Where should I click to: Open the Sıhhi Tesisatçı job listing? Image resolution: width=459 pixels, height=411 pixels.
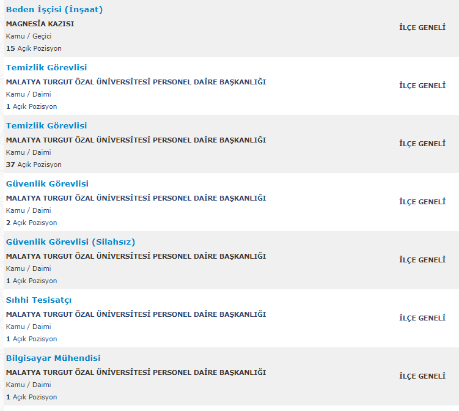(x=39, y=300)
